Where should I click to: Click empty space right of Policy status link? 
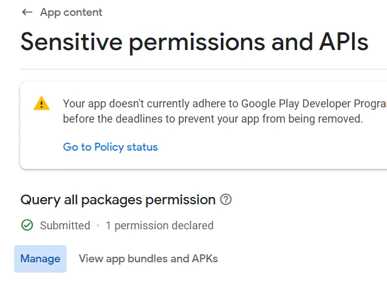tap(269, 147)
